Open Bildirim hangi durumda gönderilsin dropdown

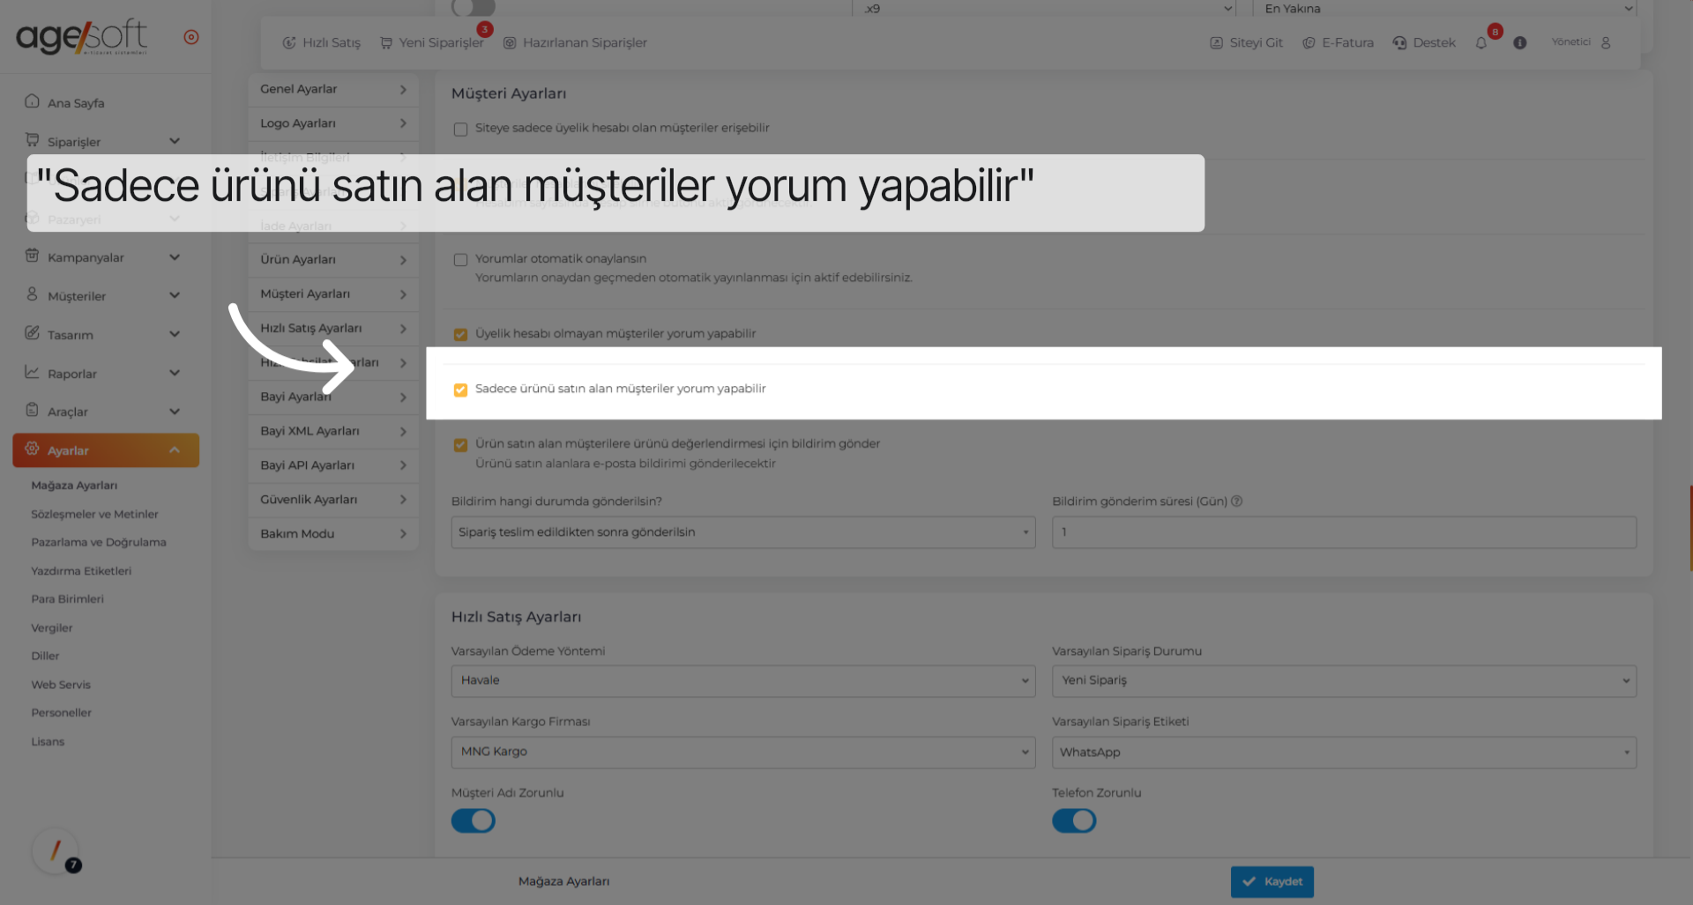pyautogui.click(x=743, y=532)
